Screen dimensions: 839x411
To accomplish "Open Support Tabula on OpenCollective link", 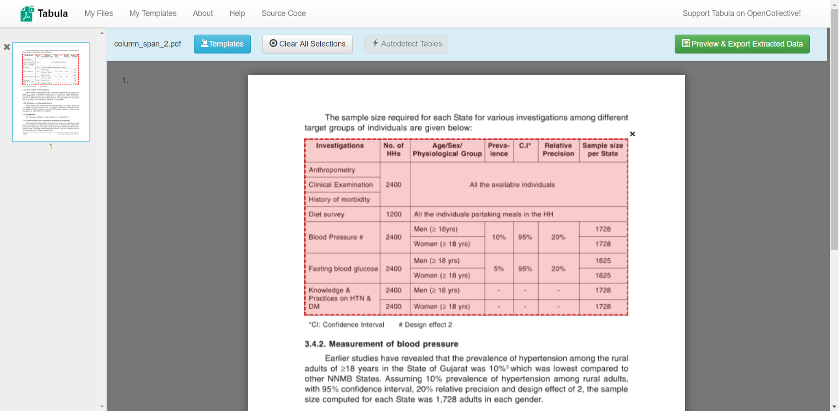I will tap(741, 14).
